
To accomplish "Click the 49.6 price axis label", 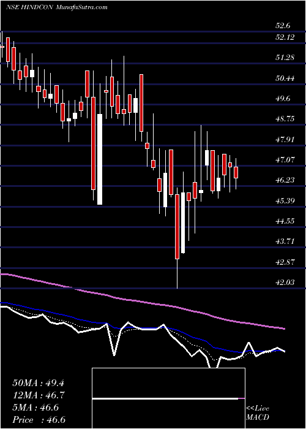I will coord(283,99).
